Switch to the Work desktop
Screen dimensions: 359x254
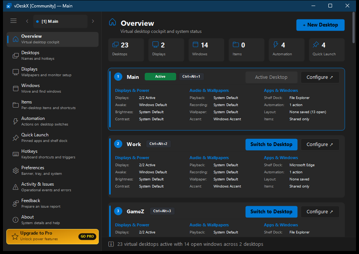271,145
